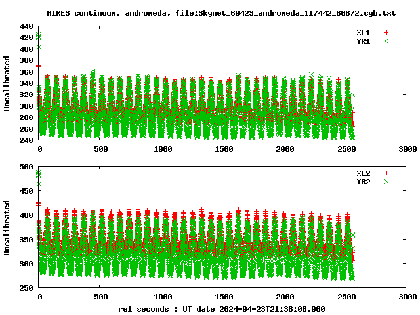Click the 250 y-axis tick label on the bottom plot
420x315 pixels.
[x=26, y=288]
